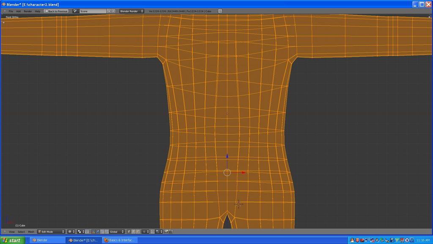Open the Edit Mode dropdown

(51, 232)
